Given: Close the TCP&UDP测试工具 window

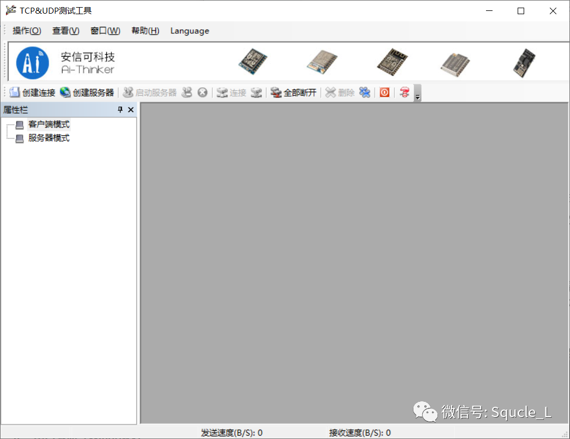Looking at the screenshot, I should pos(553,11).
